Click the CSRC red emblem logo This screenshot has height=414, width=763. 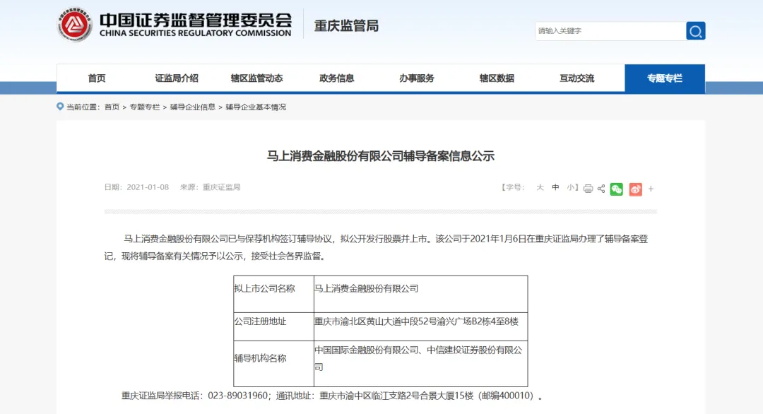74,24
